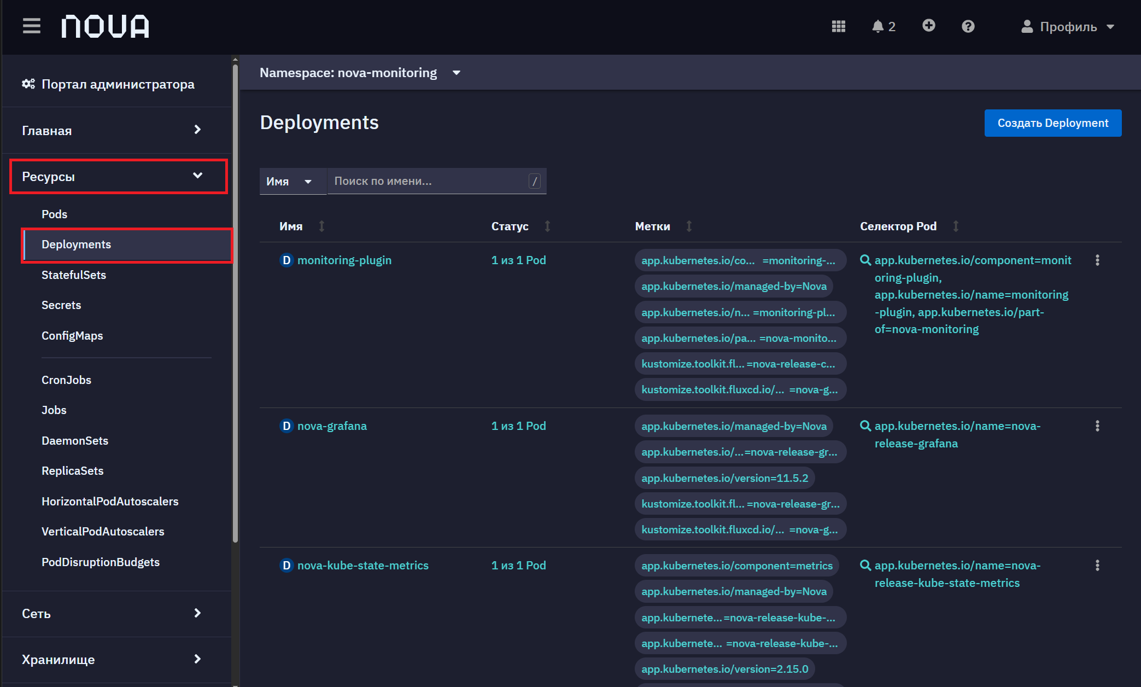Expand the Сеть section
Image resolution: width=1141 pixels, height=687 pixels.
(x=112, y=613)
